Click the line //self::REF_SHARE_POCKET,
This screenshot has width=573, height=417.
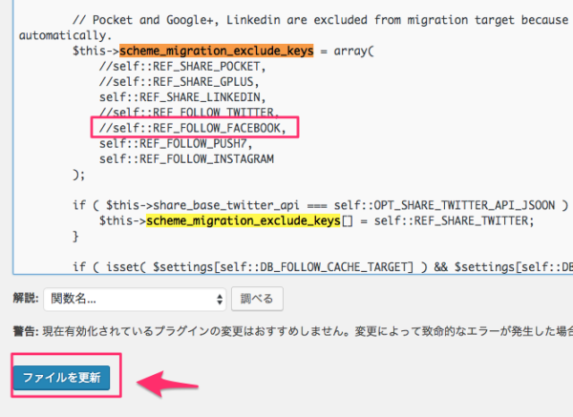182,67
